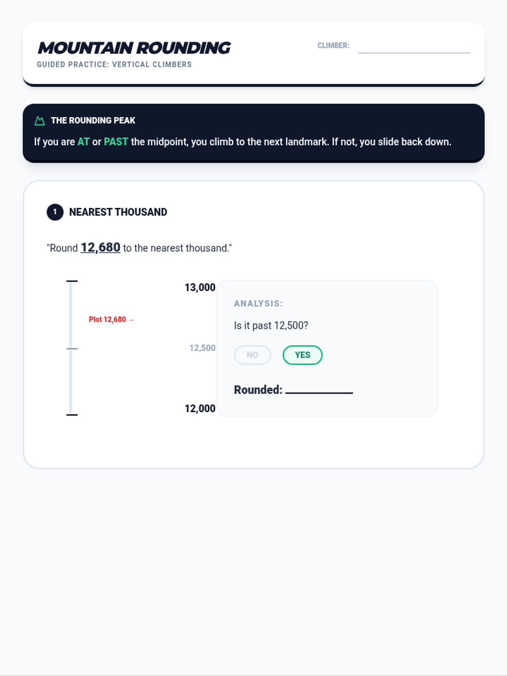Select the YES answer pill

click(x=302, y=355)
